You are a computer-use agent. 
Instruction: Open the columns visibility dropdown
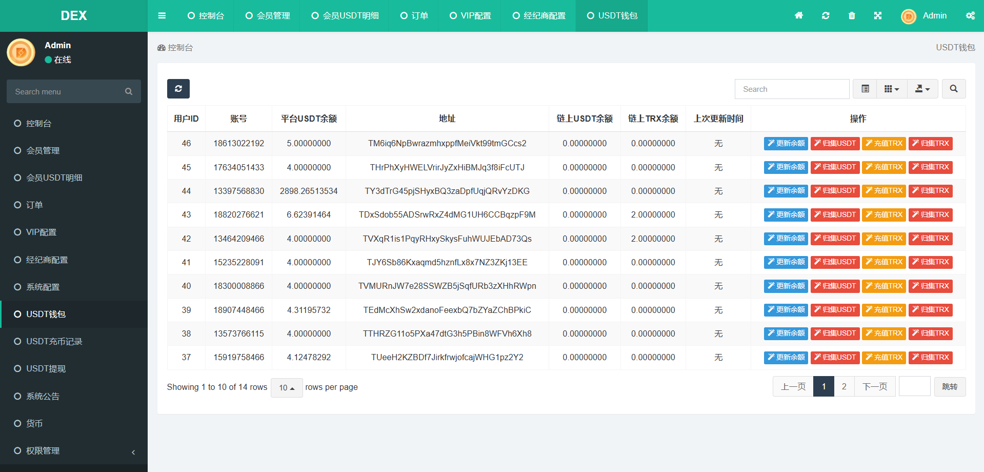(x=892, y=89)
